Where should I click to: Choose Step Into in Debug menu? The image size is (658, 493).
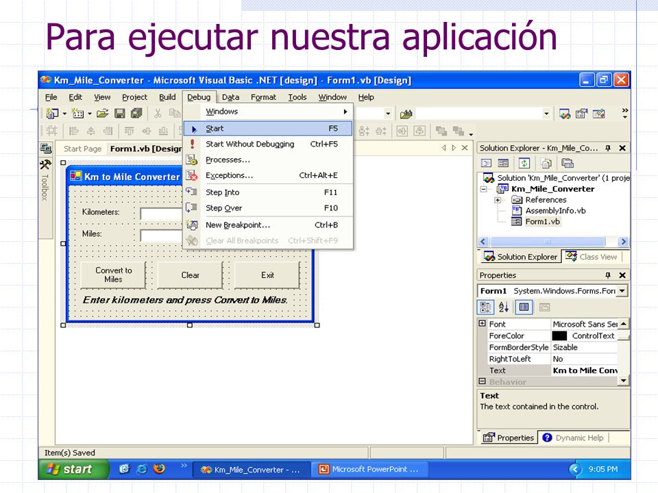[268, 192]
